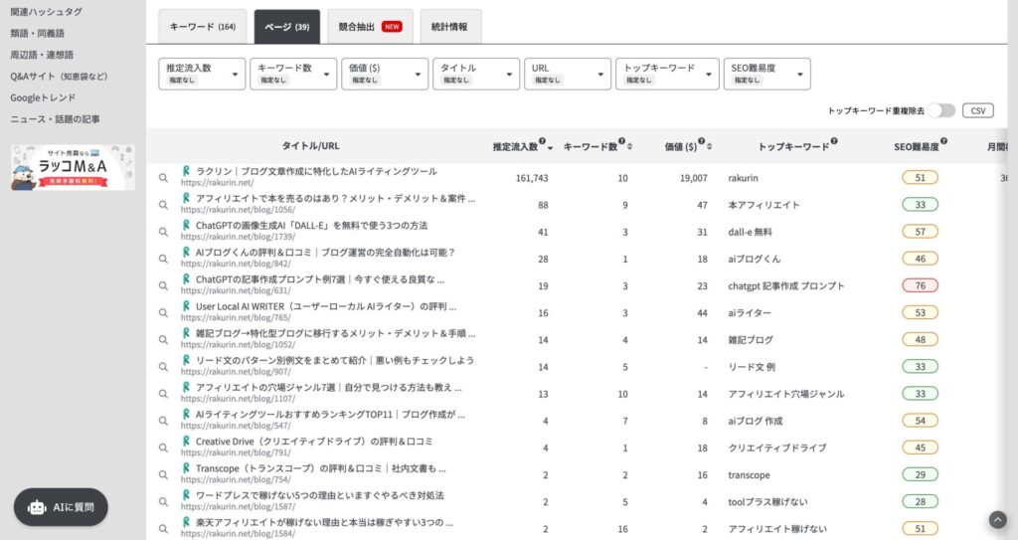Viewport: 1018px width, 540px height.
Task: Click magnifier icon for DALL-E article row
Action: coord(163,232)
